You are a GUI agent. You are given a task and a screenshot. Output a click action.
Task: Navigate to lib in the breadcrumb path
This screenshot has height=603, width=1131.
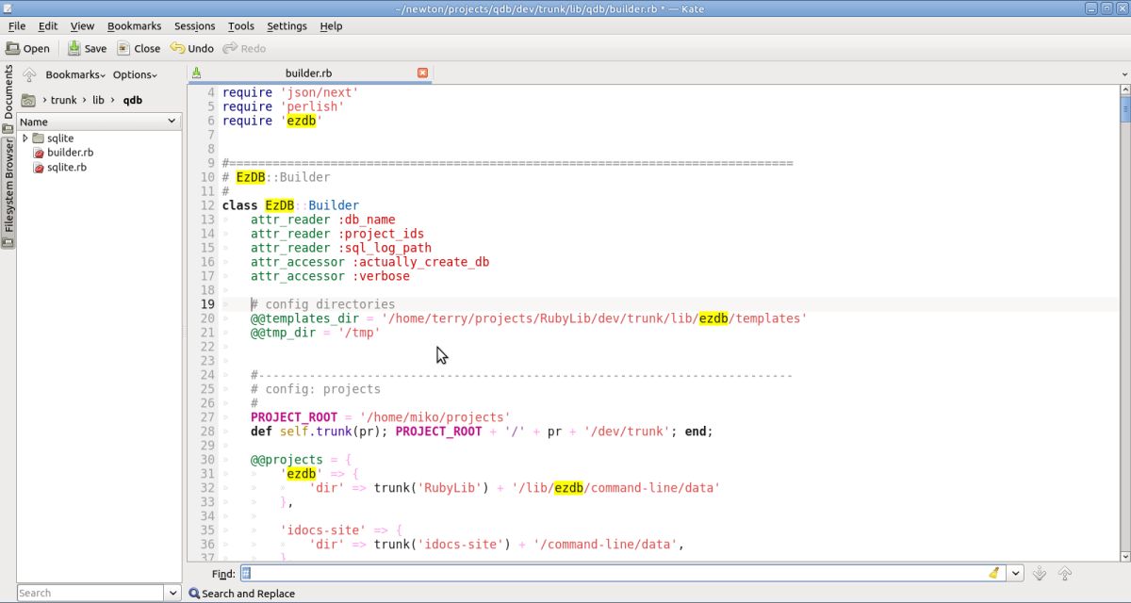[98, 100]
